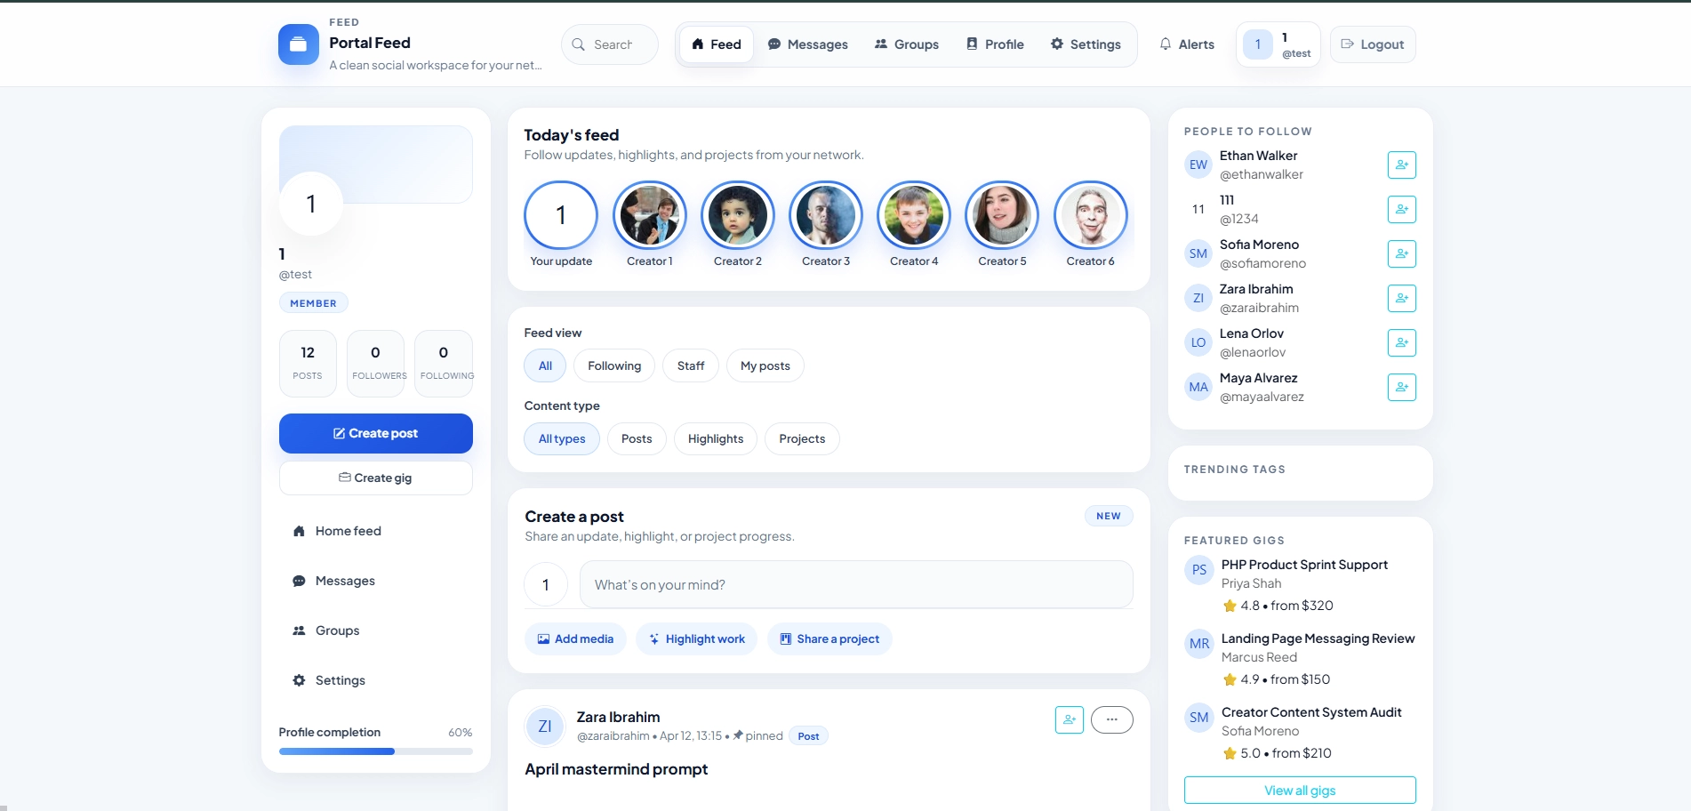Follow user @1234 with the add-user icon
The image size is (1691, 811).
coord(1401,209)
